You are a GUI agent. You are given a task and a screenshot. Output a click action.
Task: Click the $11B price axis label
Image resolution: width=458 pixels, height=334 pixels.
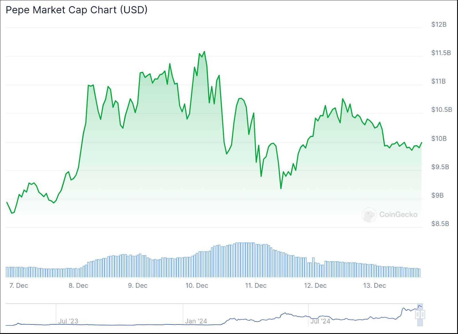click(438, 81)
